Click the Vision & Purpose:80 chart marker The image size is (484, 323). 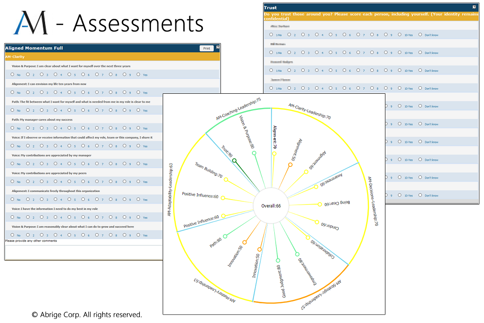coord(254,153)
